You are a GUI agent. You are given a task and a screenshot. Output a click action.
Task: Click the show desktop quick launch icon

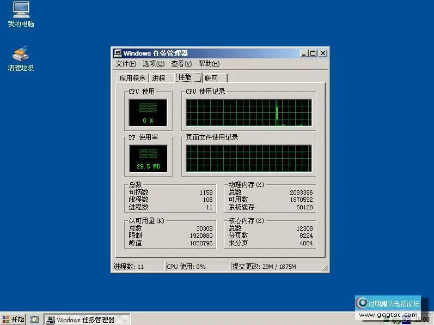35,320
